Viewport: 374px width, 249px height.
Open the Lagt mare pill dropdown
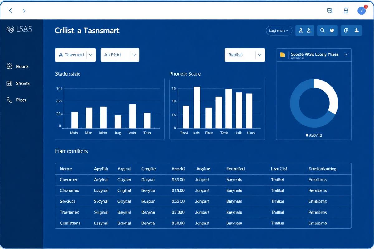279,31
